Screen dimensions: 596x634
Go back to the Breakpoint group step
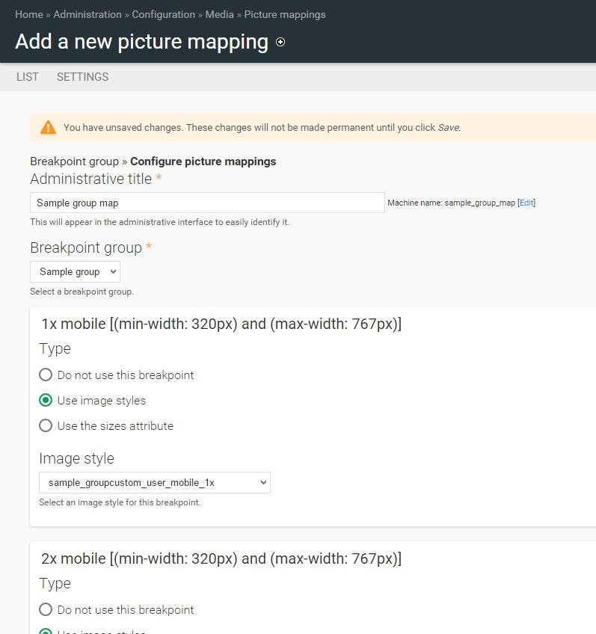pos(74,161)
